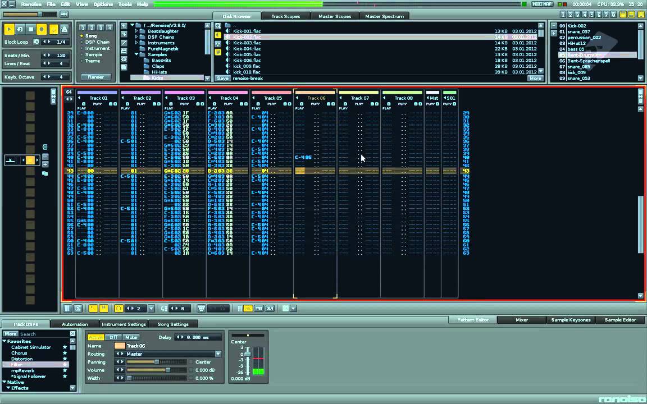647x404 pixels.
Task: Toggle pattern follow button in transport
Action: tap(53, 30)
